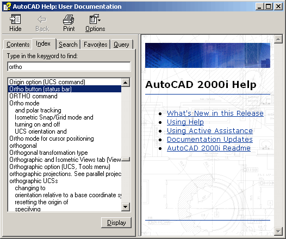Select Ortho button (status bar) entry
286x239 pixels.
coord(65,89)
